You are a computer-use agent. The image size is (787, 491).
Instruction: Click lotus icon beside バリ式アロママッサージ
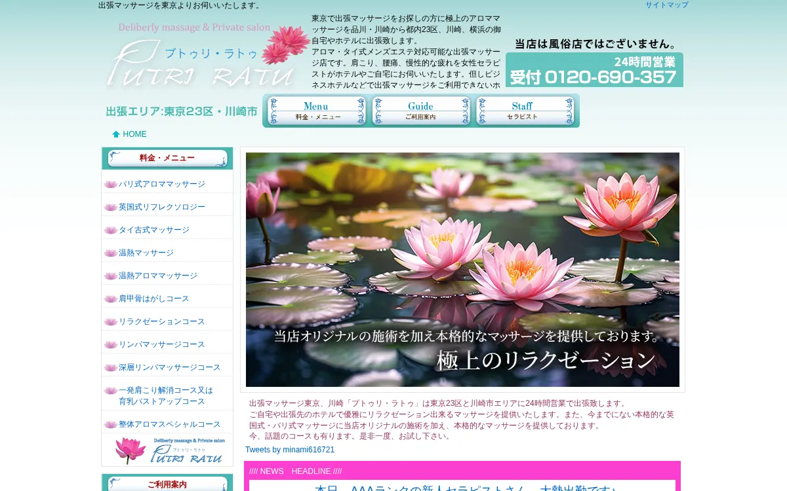pyautogui.click(x=110, y=184)
